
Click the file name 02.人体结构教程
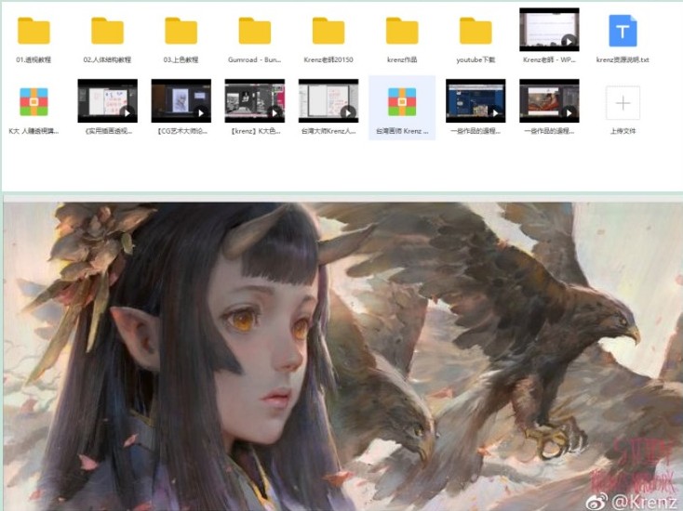point(107,60)
